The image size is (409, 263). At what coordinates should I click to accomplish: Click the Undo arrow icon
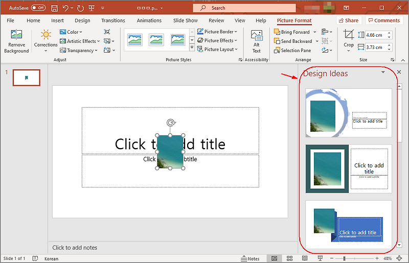(65, 8)
